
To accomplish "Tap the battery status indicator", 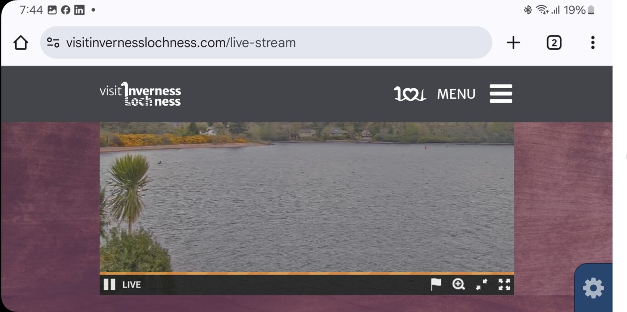I will point(591,10).
